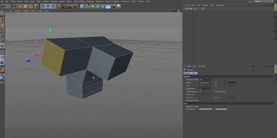Toggle Y axis lock
277x138 pixels.
pyautogui.click(x=48, y=6)
